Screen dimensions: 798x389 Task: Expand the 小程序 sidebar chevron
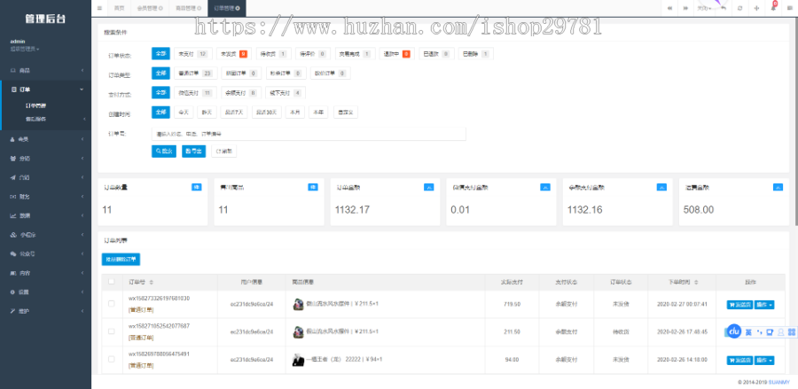click(82, 235)
